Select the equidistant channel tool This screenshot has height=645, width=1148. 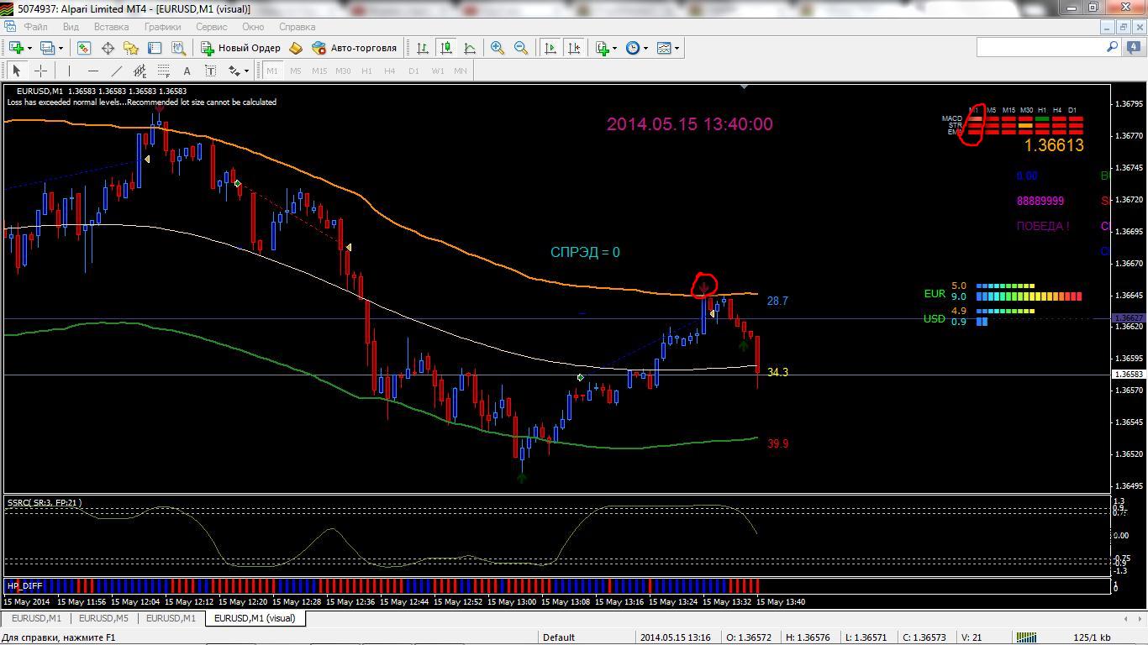140,71
